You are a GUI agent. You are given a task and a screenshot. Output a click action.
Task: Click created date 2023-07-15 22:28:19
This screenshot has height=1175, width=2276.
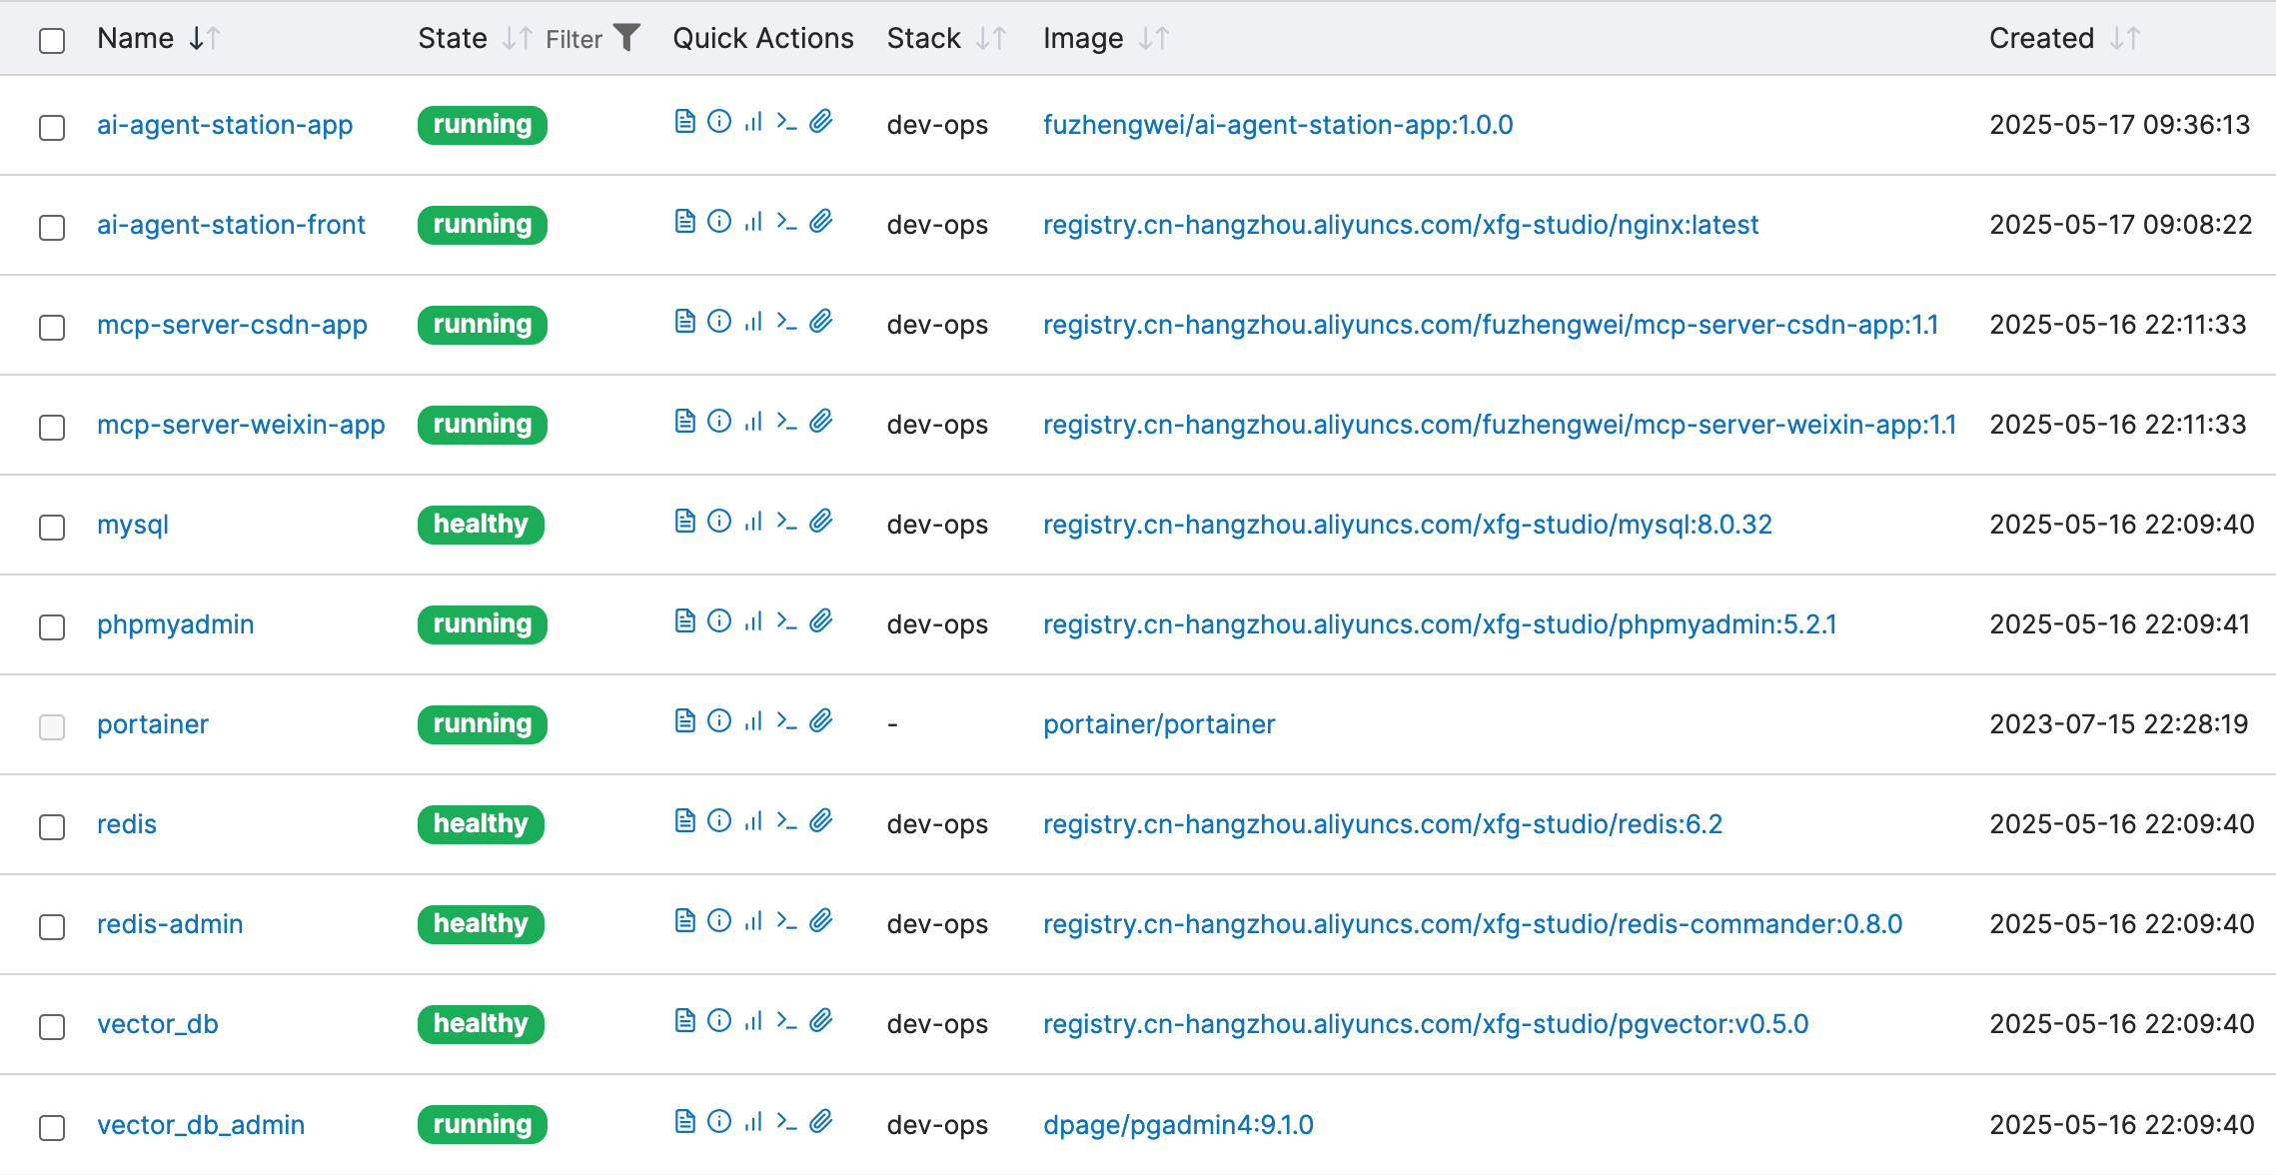[2118, 724]
